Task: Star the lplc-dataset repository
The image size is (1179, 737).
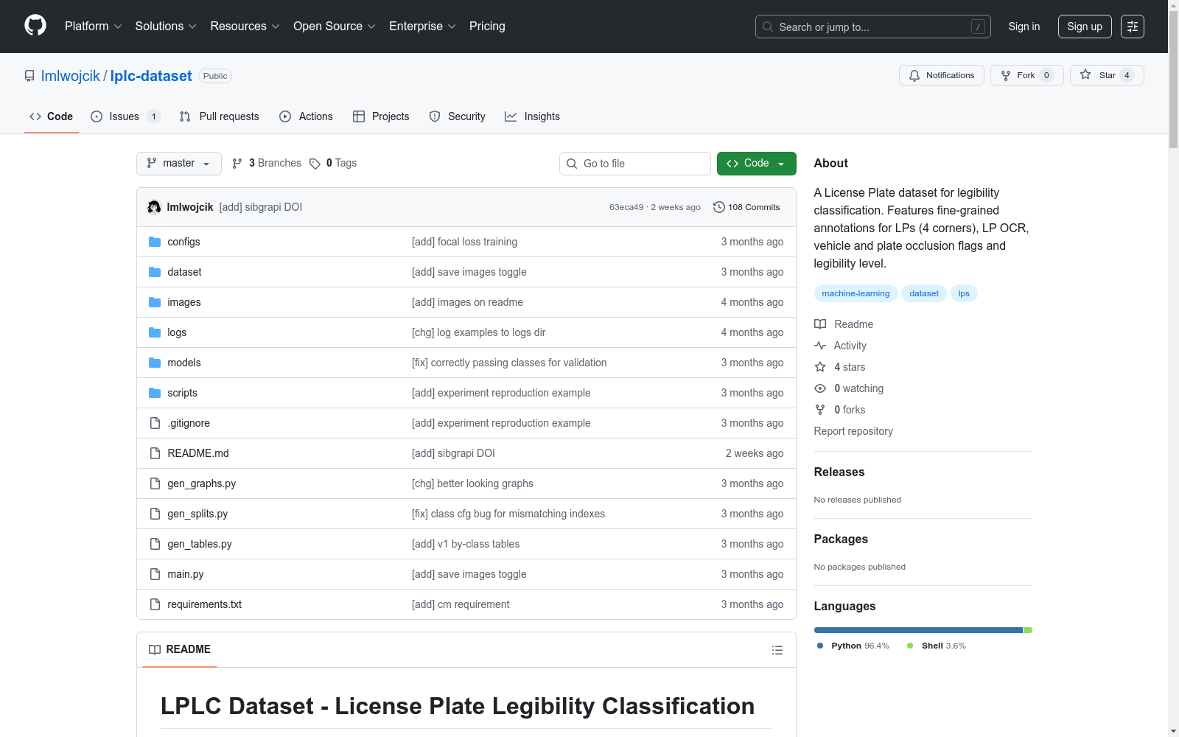Action: [x=1107, y=75]
